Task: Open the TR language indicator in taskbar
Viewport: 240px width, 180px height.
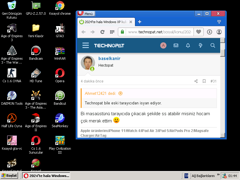Action: pos(186,176)
